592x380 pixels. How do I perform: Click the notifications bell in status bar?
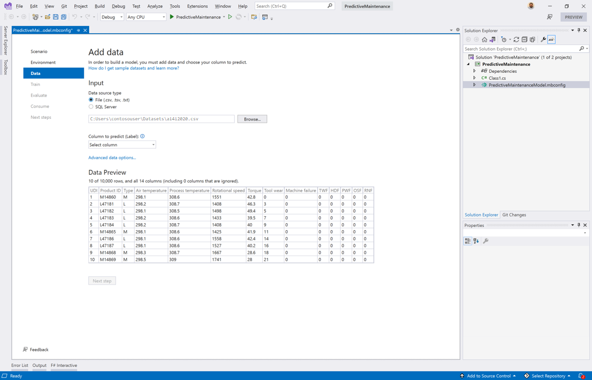(581, 376)
